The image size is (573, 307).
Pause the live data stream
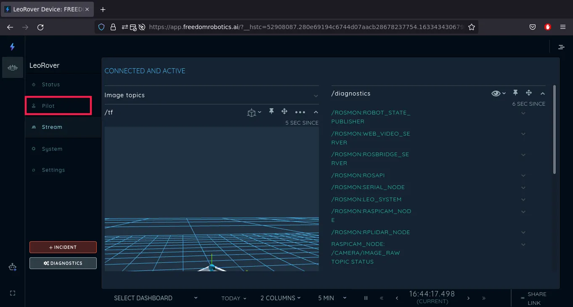pyautogui.click(x=366, y=298)
